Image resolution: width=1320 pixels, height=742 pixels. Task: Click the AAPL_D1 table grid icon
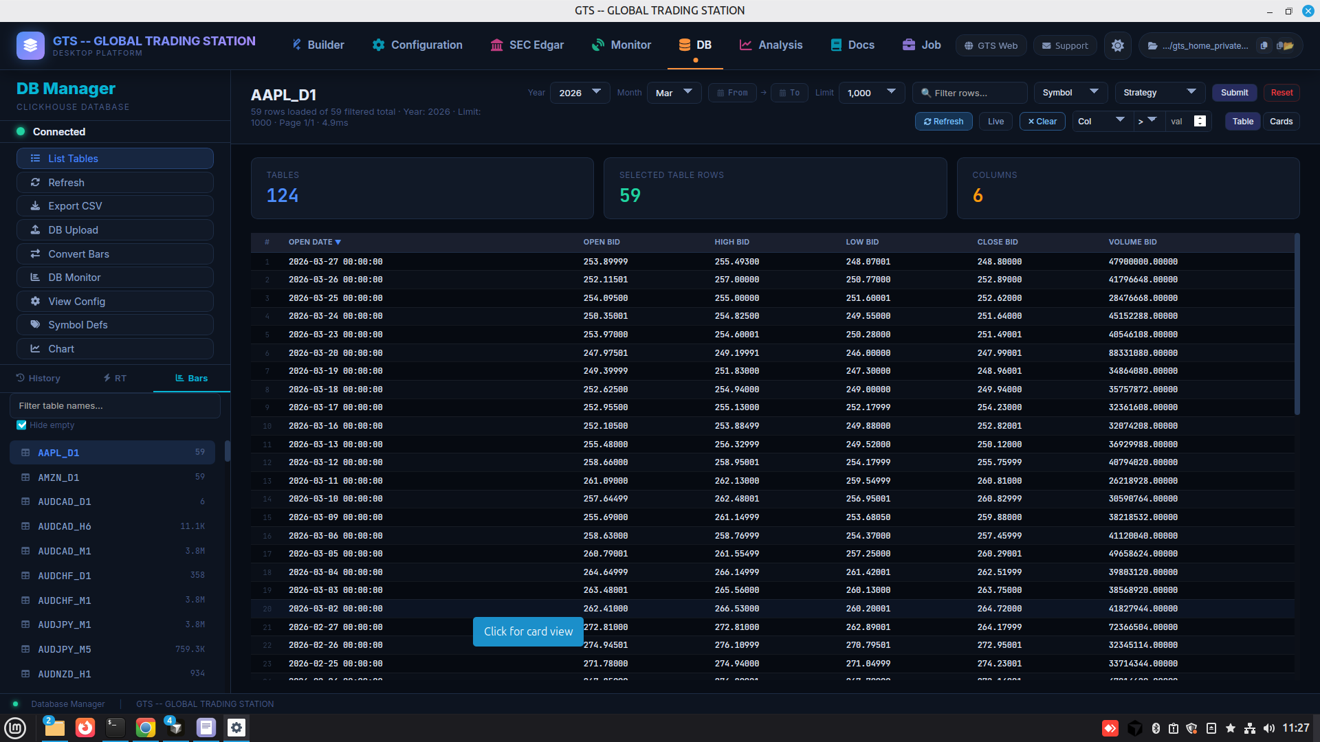point(25,453)
